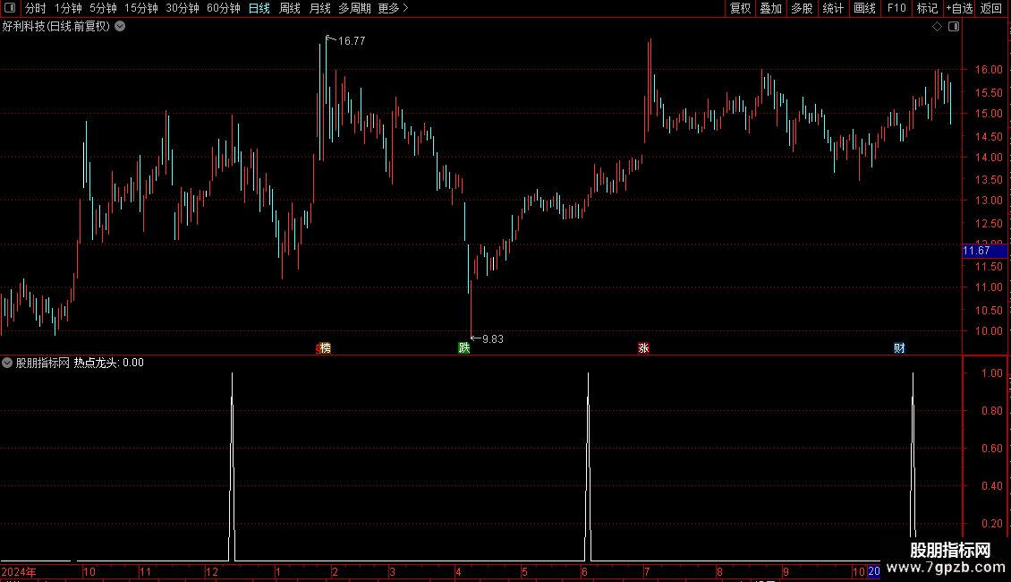Expand the 更多 more periods menu
1011x582 pixels.
394,8
